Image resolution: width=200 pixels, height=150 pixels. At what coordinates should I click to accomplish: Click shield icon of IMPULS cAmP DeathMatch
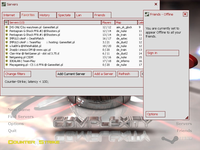(7, 38)
